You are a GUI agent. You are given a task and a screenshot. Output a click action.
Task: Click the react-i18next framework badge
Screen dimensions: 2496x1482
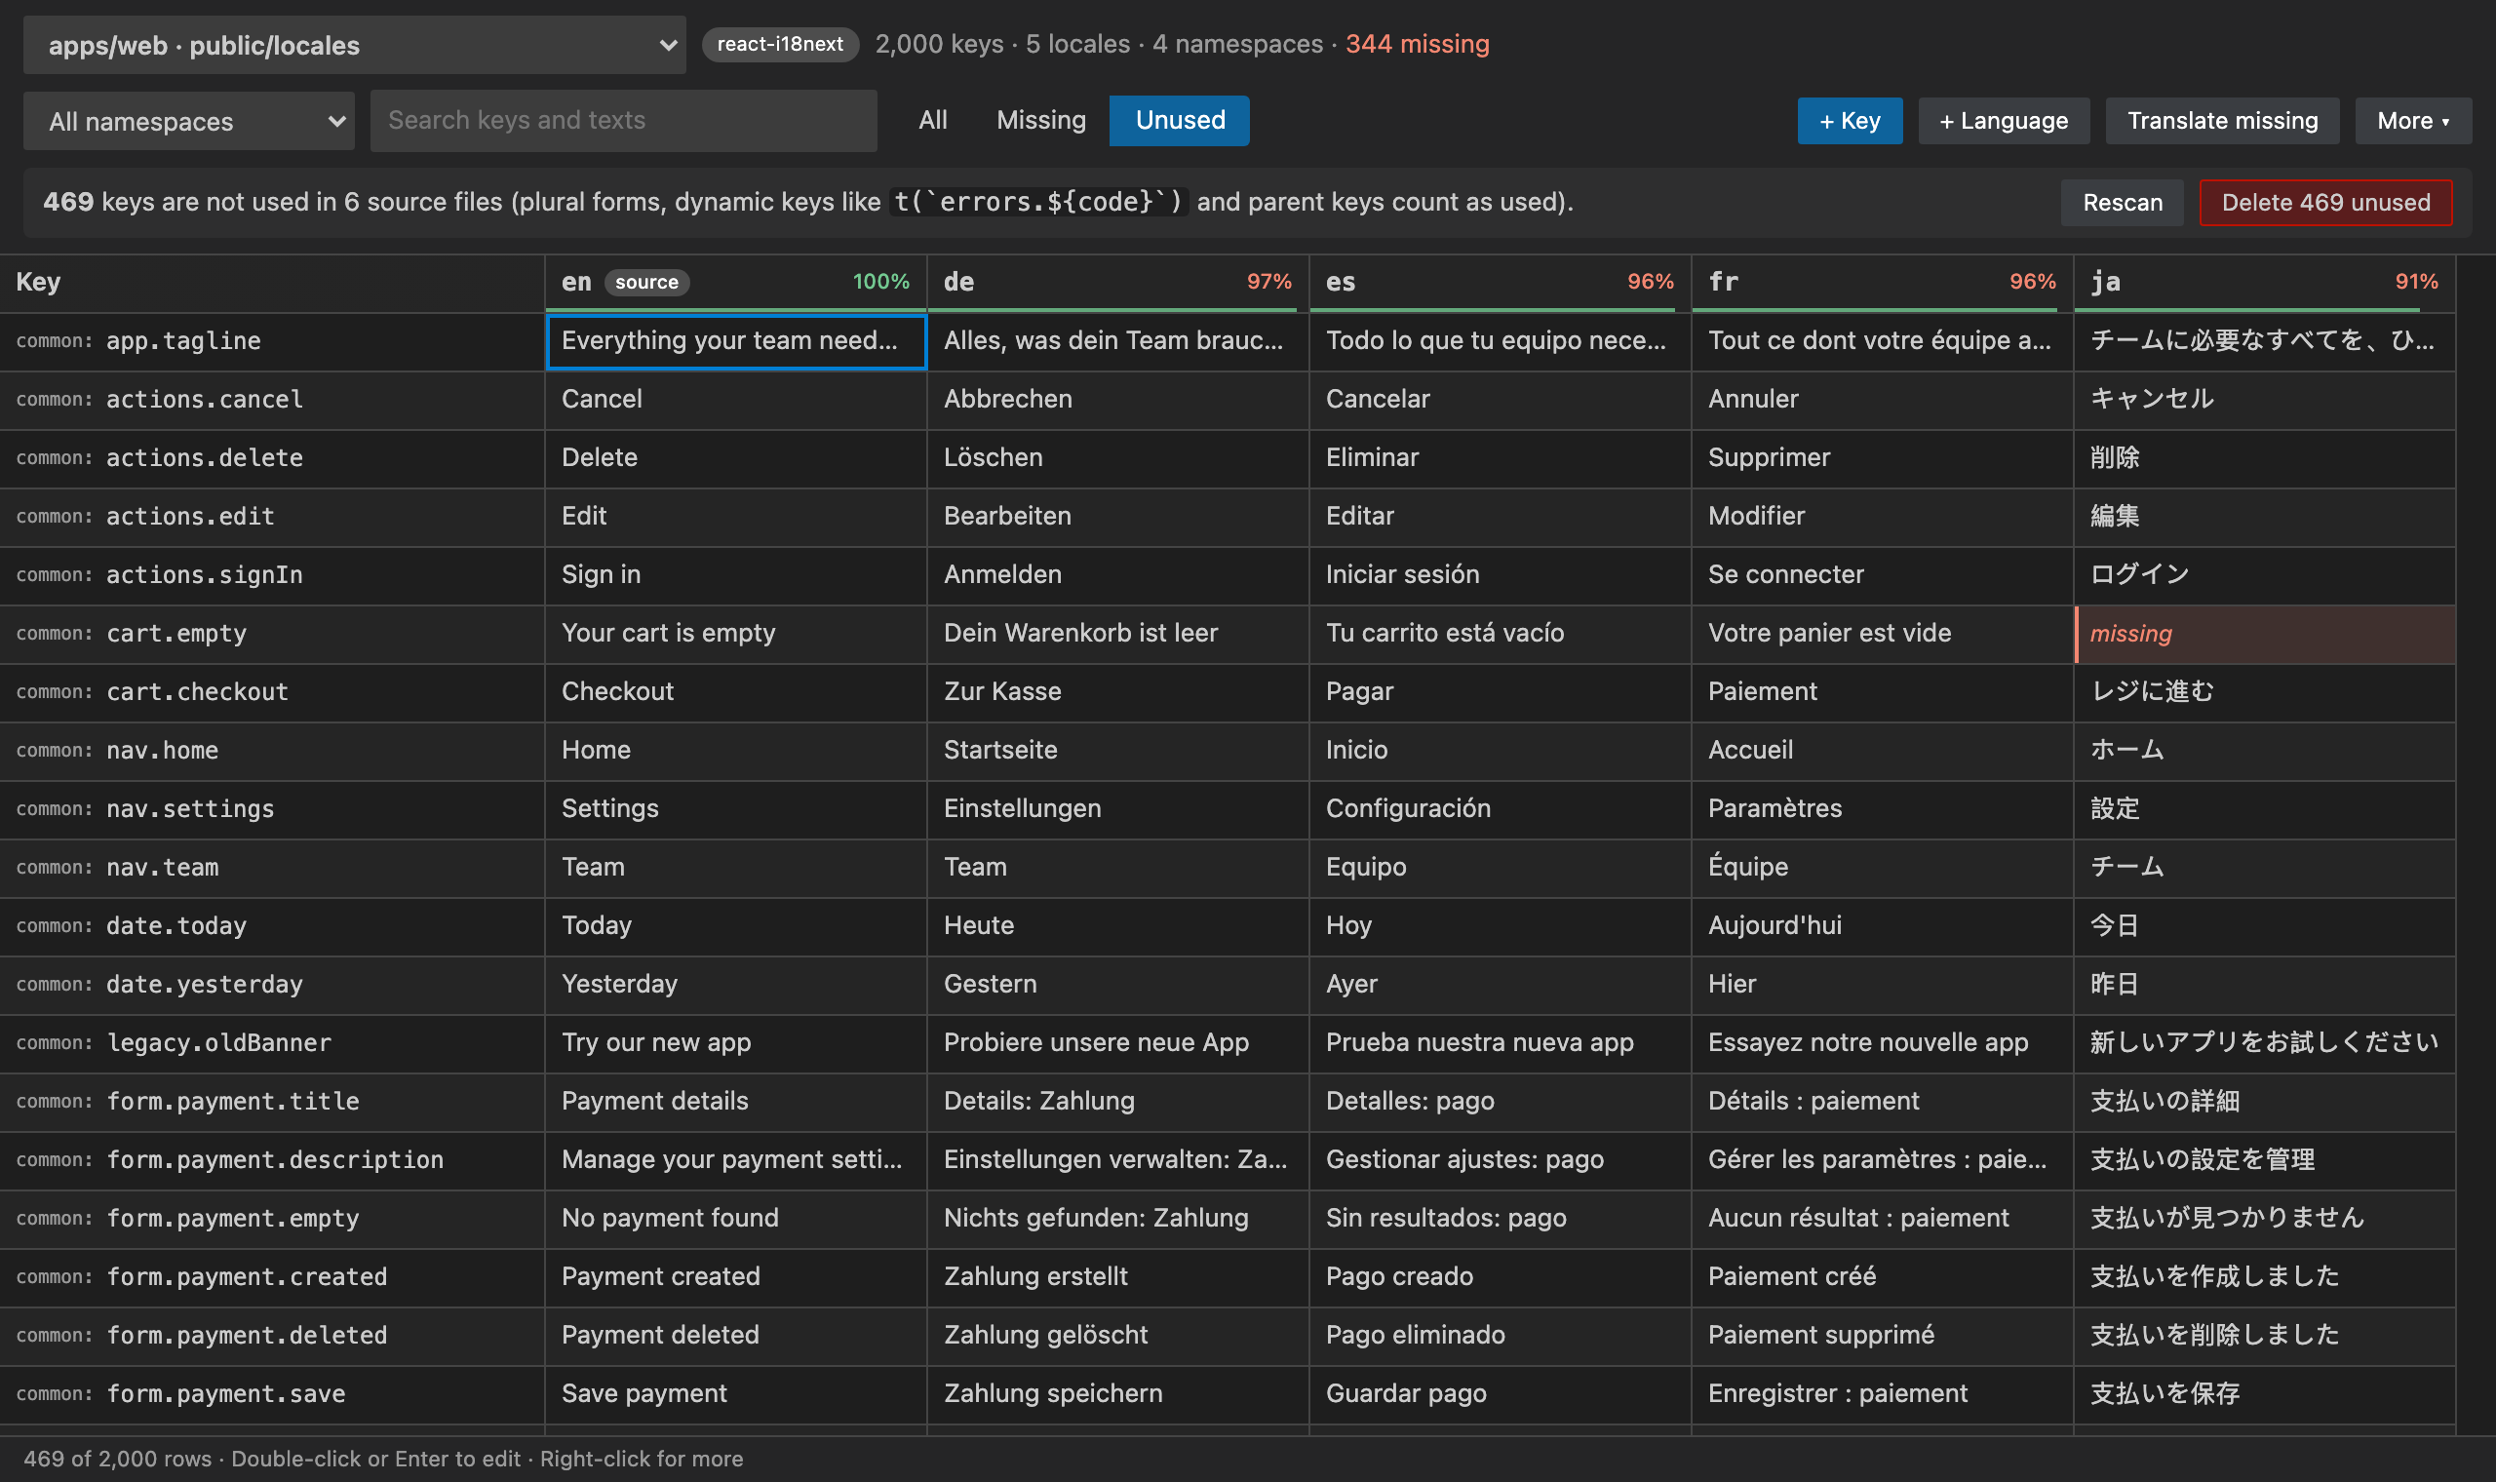coord(780,44)
